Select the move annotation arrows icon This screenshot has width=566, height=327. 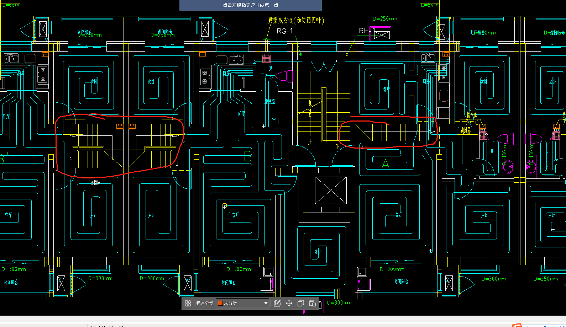(x=289, y=303)
